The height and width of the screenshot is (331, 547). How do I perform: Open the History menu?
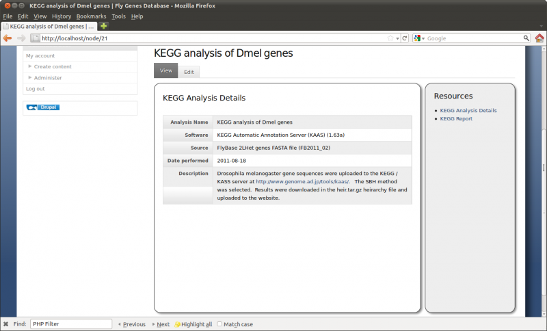[x=62, y=16]
